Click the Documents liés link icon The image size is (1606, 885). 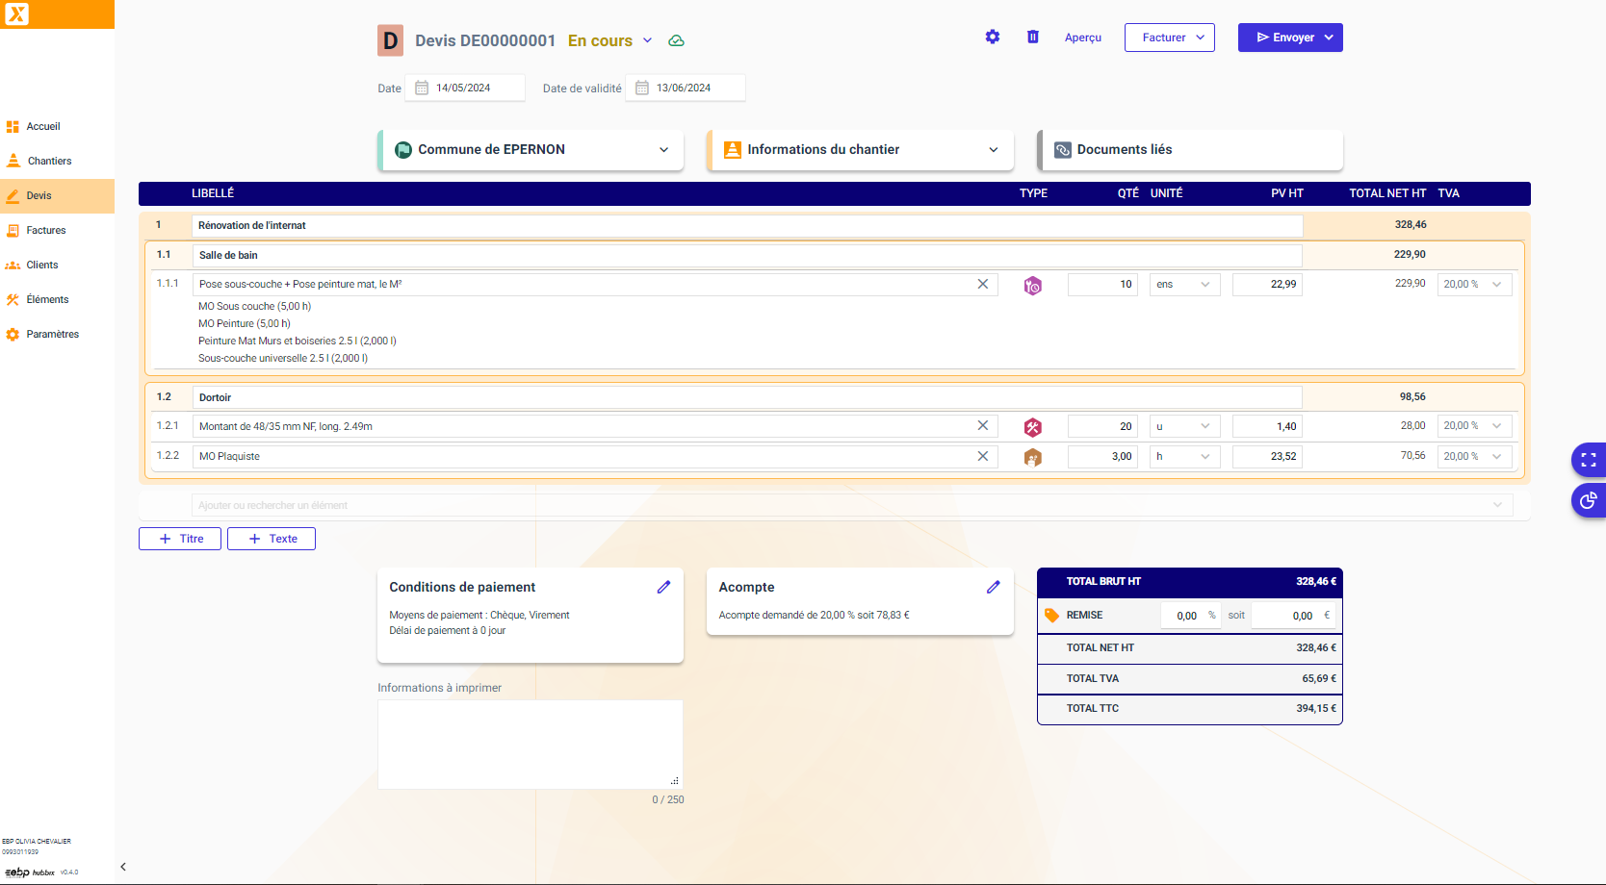pos(1063,150)
